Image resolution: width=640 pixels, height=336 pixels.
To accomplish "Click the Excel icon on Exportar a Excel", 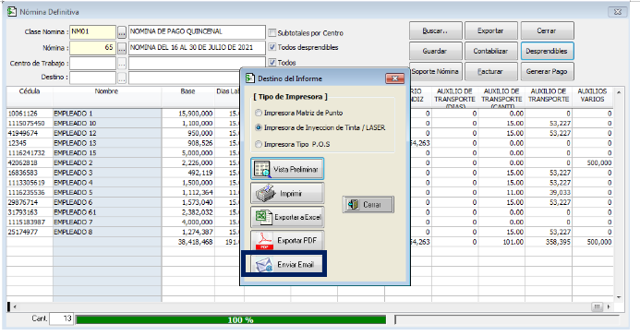I will tap(263, 217).
